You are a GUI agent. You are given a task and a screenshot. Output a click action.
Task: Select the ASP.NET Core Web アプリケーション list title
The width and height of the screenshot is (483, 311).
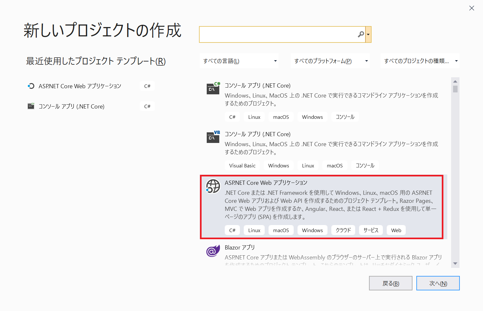point(266,183)
